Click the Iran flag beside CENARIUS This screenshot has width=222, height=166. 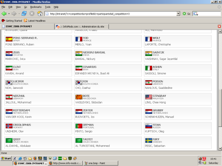[x=79, y=68]
